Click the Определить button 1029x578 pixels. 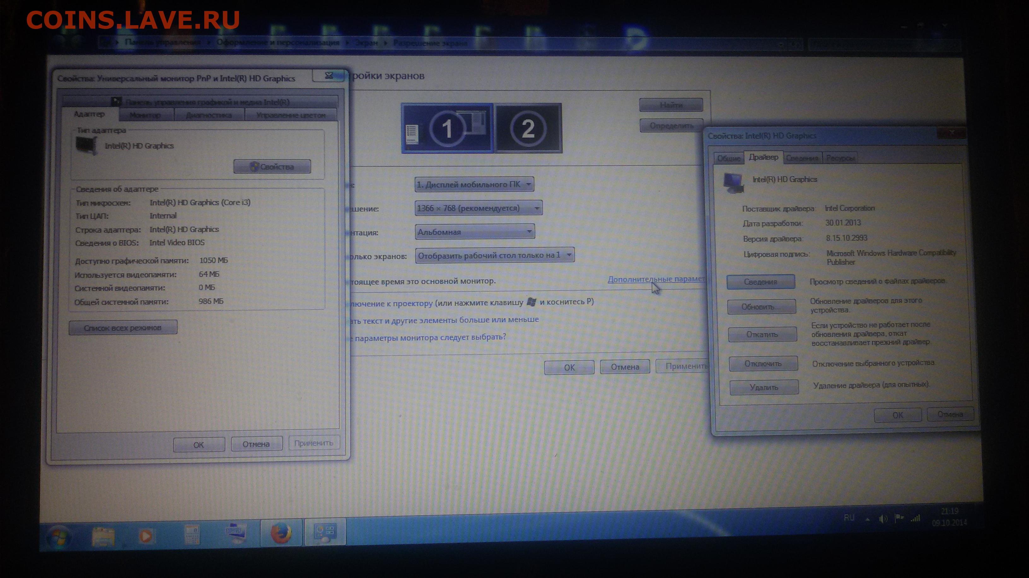pos(671,126)
